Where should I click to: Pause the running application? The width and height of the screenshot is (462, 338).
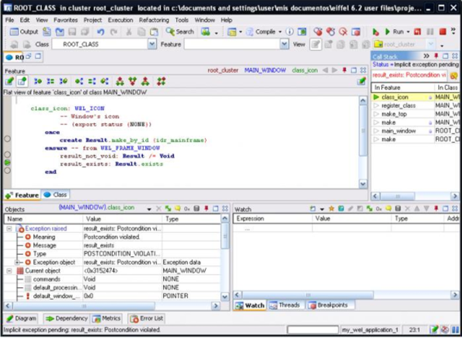tap(430, 32)
